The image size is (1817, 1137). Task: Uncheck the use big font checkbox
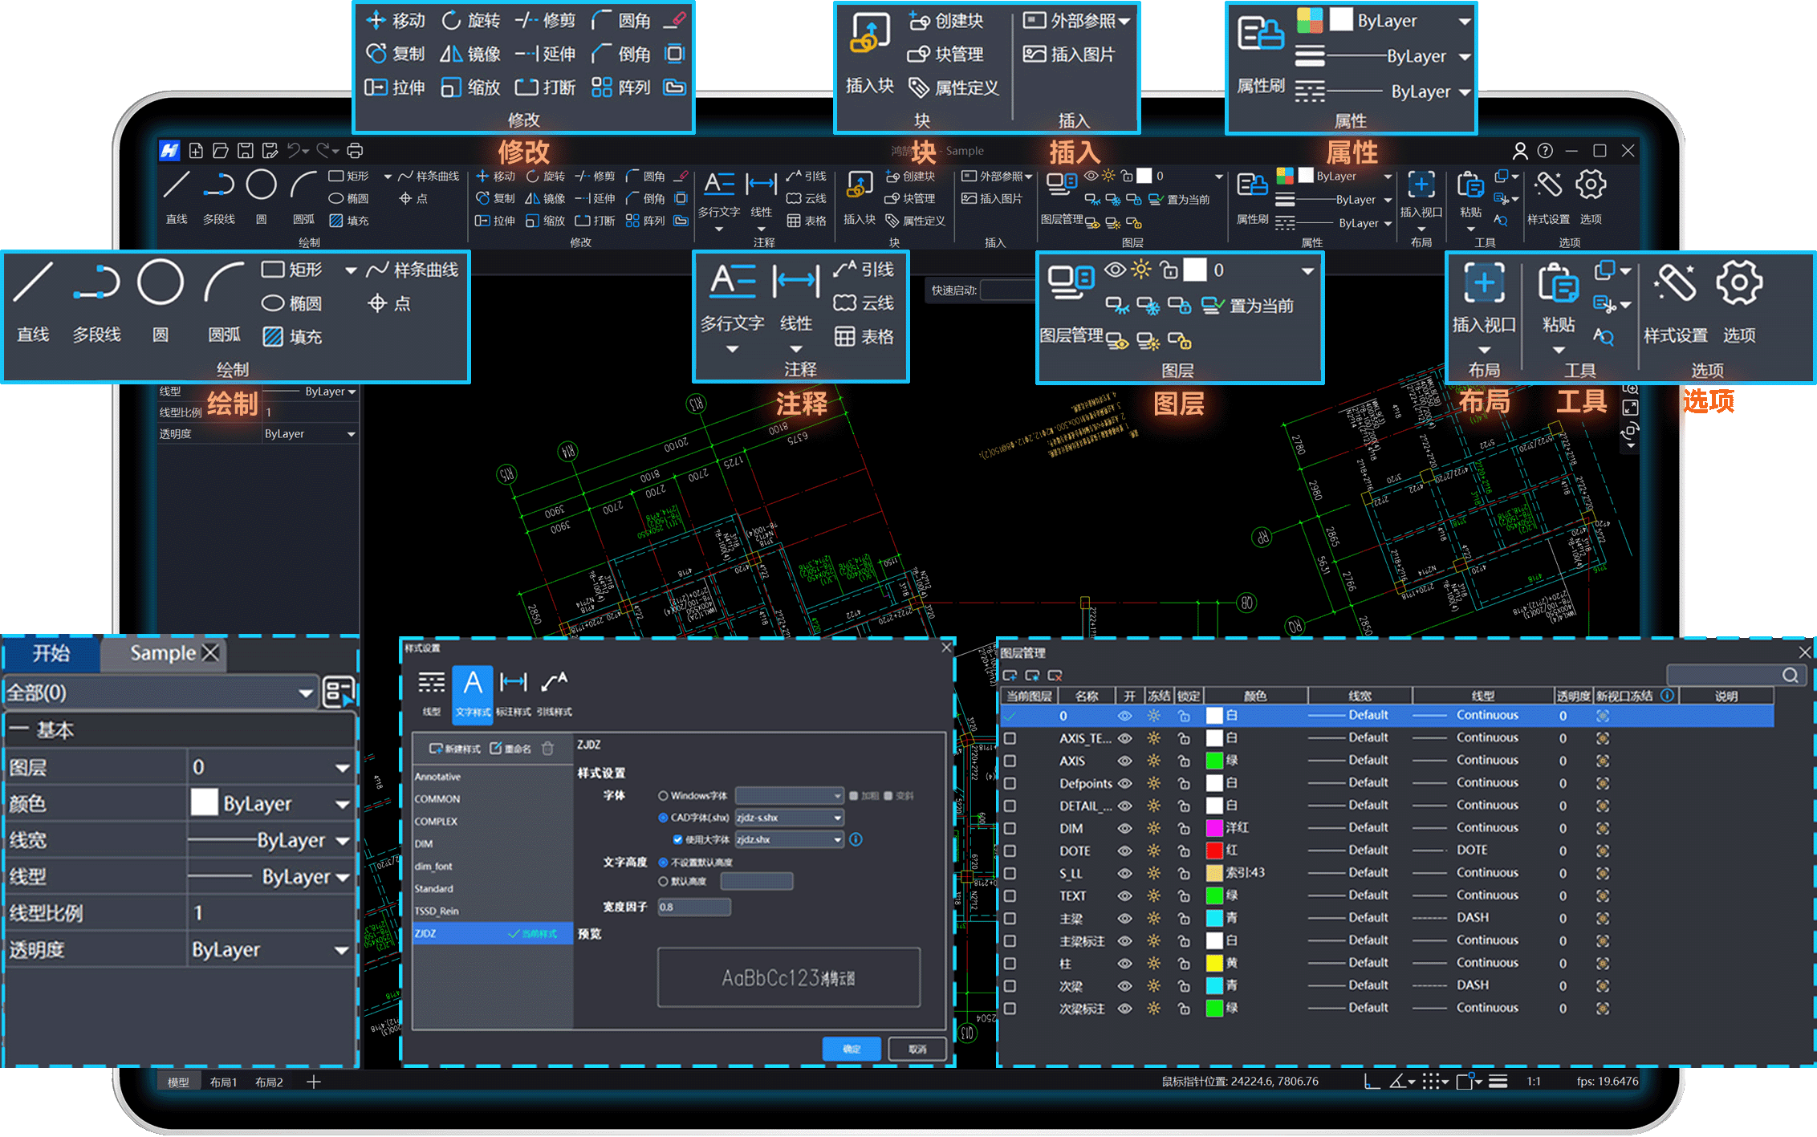[677, 839]
